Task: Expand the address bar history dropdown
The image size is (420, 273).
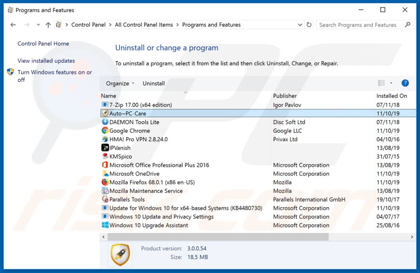Action: pyautogui.click(x=300, y=25)
